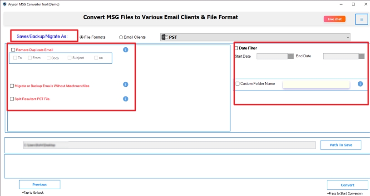Click the Custom Folder Name text box
370x196 pixels.
316,85
